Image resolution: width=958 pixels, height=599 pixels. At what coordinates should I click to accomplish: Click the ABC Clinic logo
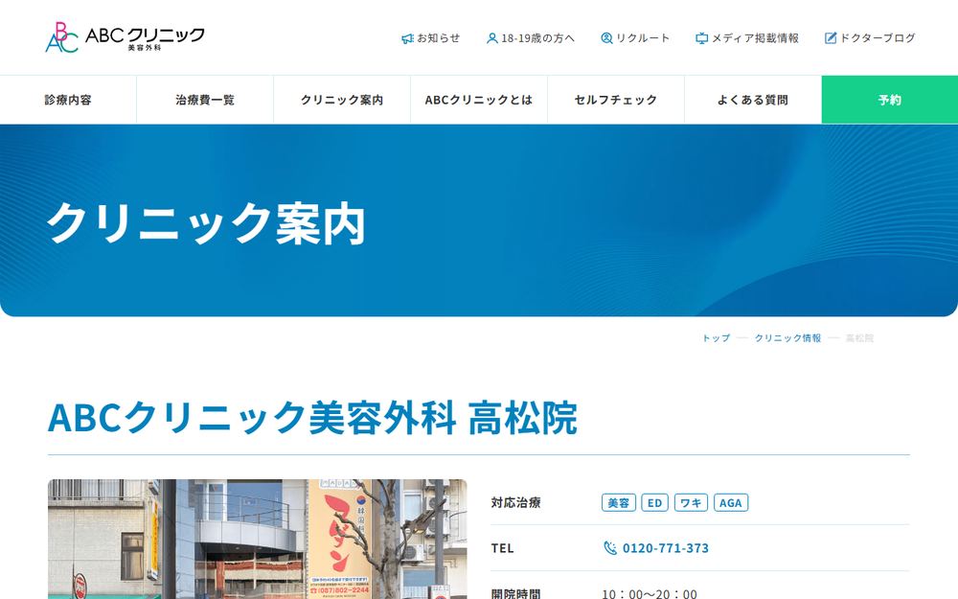[125, 37]
